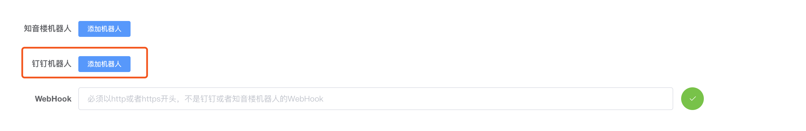The image size is (806, 131).
Task: Submit the WebHook via the green circle icon
Action: coord(692,99)
